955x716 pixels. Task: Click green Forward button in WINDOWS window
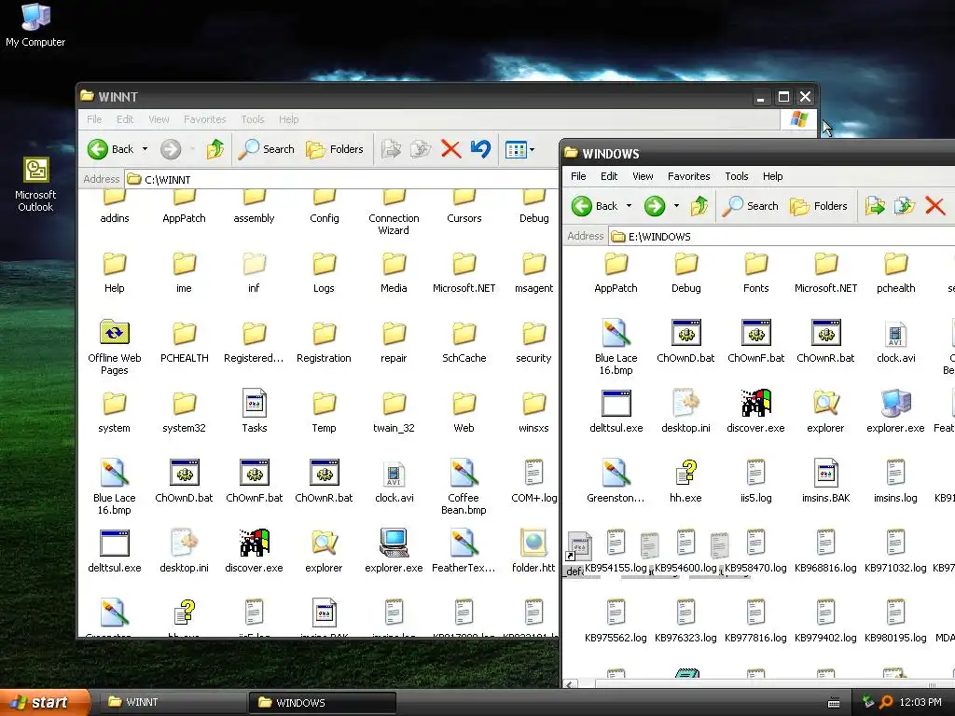click(x=655, y=206)
